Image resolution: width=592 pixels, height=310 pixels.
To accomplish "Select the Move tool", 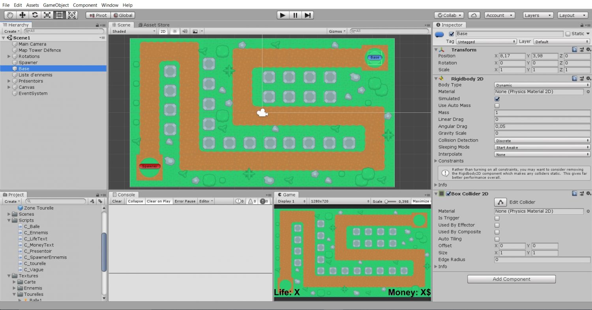I will [22, 15].
